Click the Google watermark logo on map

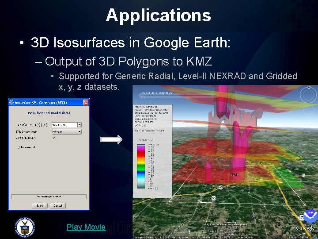tap(306, 228)
